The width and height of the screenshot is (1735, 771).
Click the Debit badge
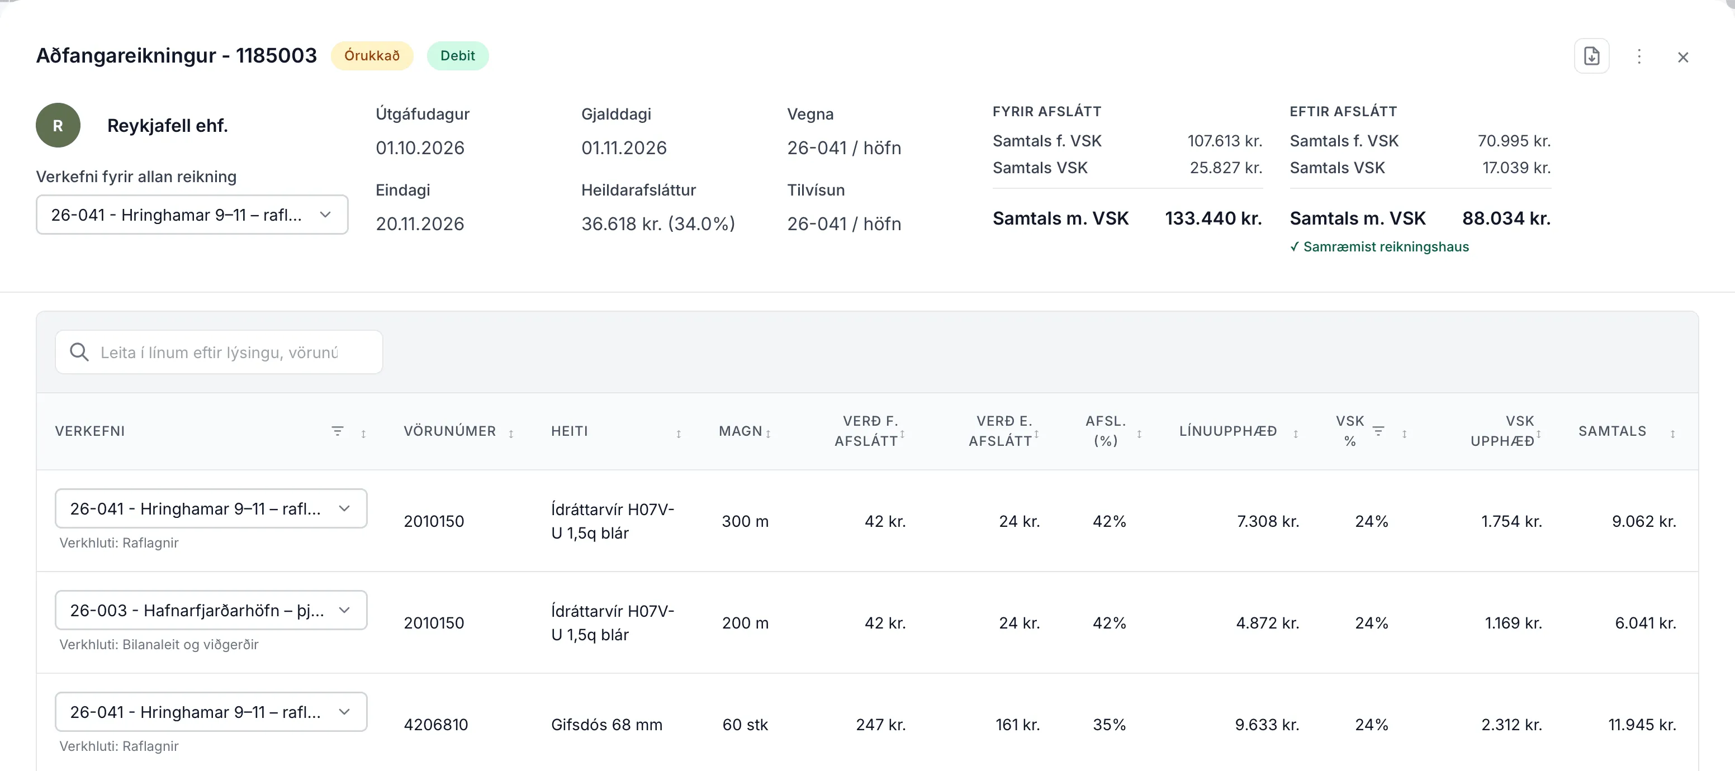pos(457,56)
